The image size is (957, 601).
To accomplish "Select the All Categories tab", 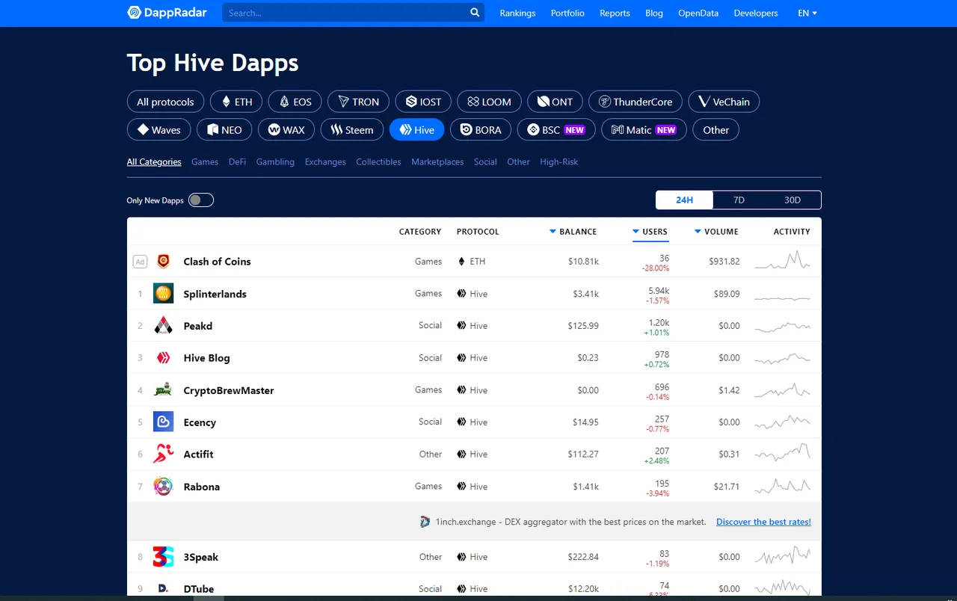I will [154, 161].
